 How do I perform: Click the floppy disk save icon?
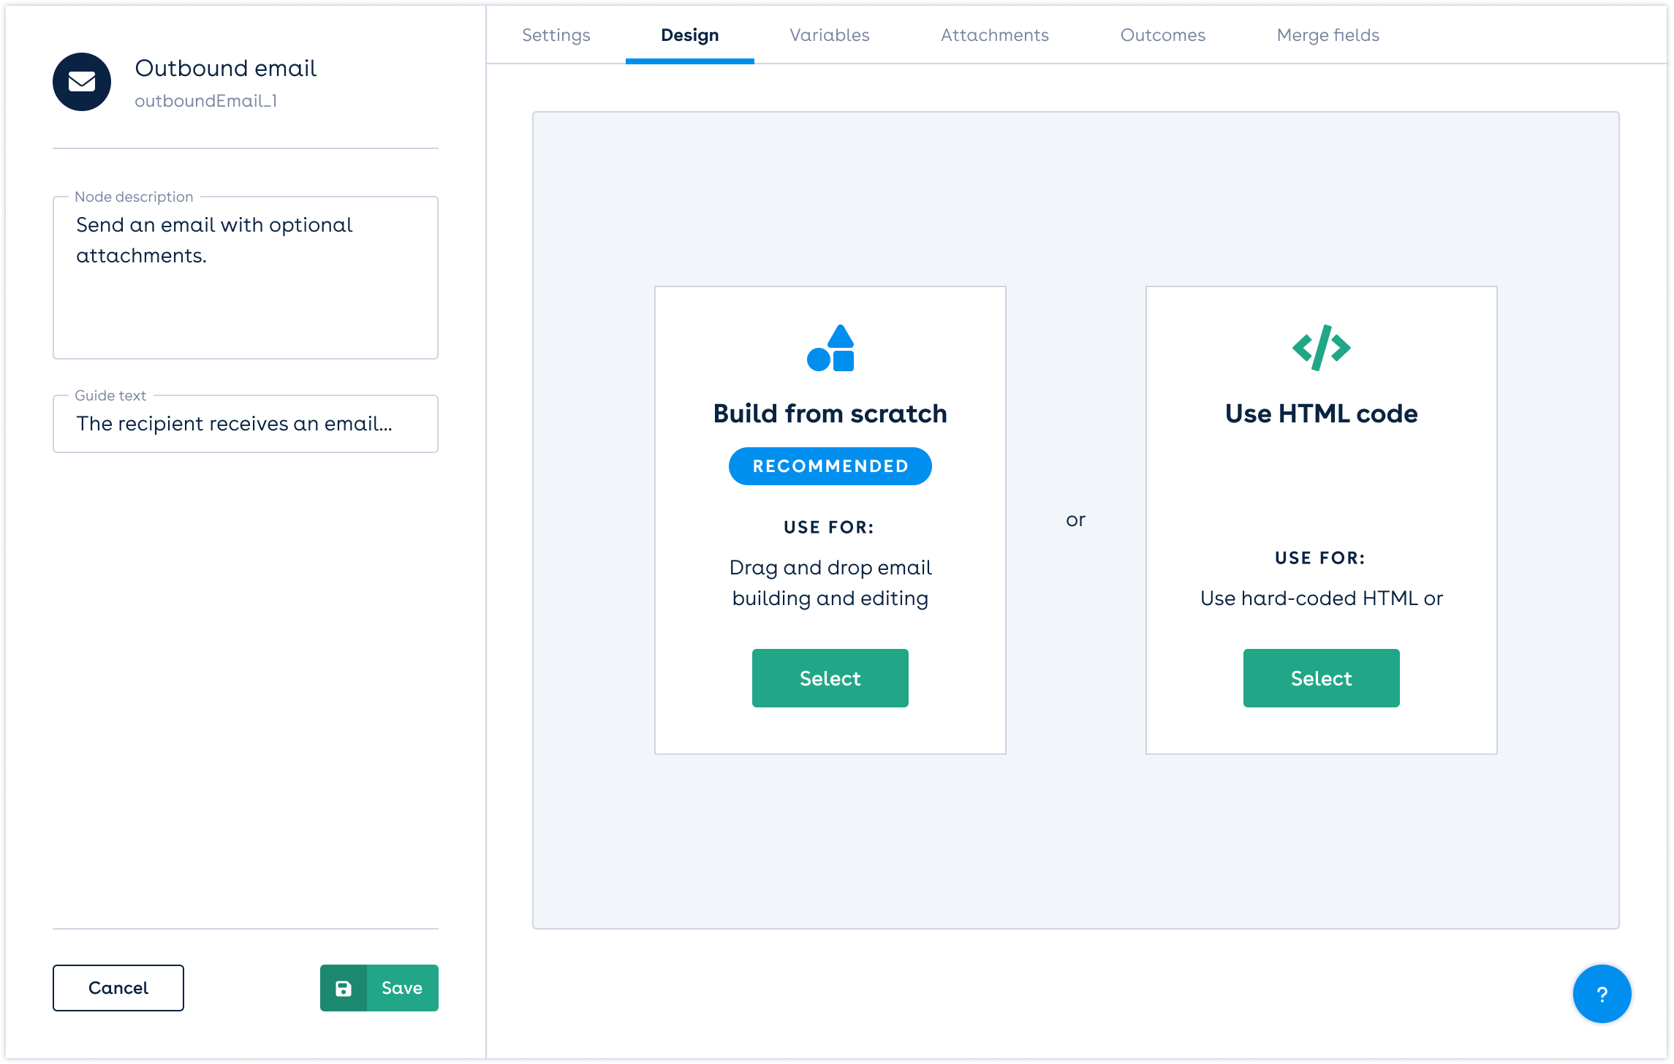344,988
